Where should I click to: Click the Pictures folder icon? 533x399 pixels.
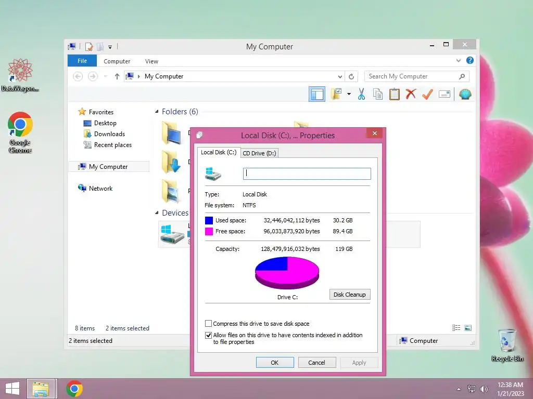tap(171, 191)
